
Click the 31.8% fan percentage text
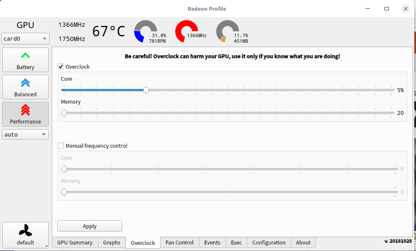pyautogui.click(x=159, y=35)
